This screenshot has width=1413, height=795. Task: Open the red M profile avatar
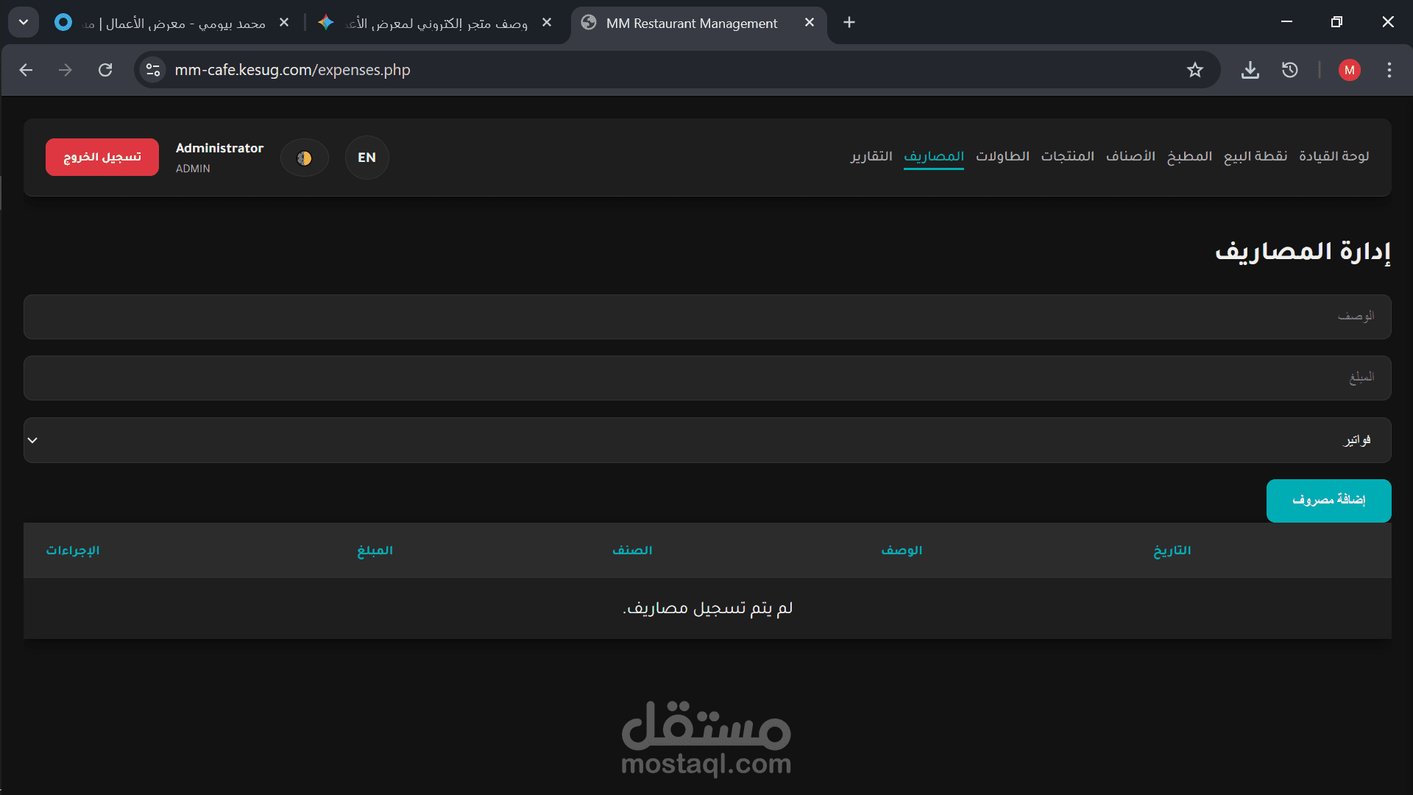pyautogui.click(x=1349, y=70)
